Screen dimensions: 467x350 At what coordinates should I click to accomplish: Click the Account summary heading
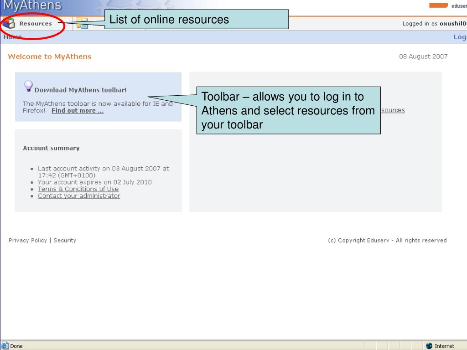51,148
